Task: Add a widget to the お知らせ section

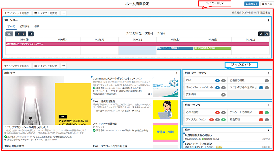Action: pos(17,66)
